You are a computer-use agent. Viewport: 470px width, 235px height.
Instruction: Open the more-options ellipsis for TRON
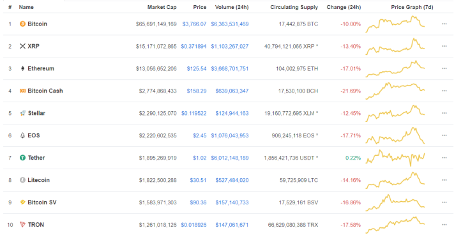(x=444, y=225)
